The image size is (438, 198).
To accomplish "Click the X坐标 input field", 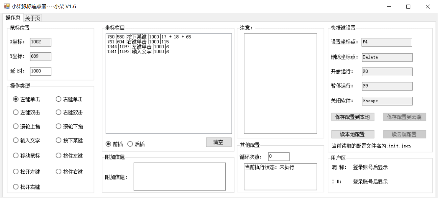I will [40, 42].
